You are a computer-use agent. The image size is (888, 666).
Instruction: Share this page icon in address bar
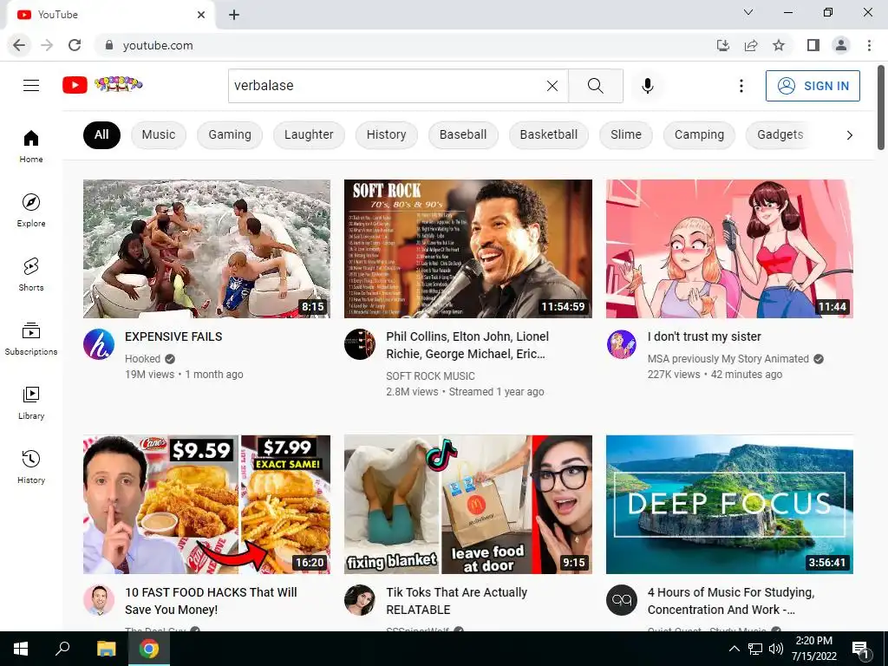pyautogui.click(x=751, y=45)
